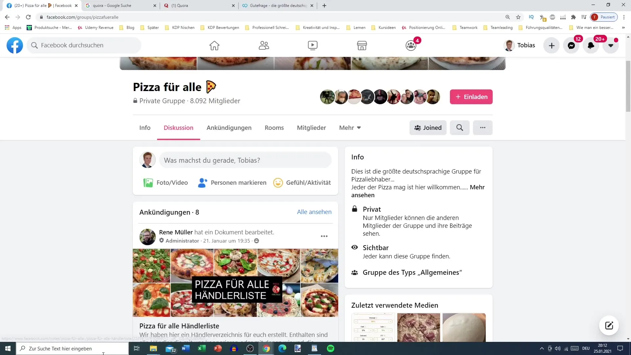Click the browser back arrow
This screenshot has height=355, width=631.
tap(7, 17)
